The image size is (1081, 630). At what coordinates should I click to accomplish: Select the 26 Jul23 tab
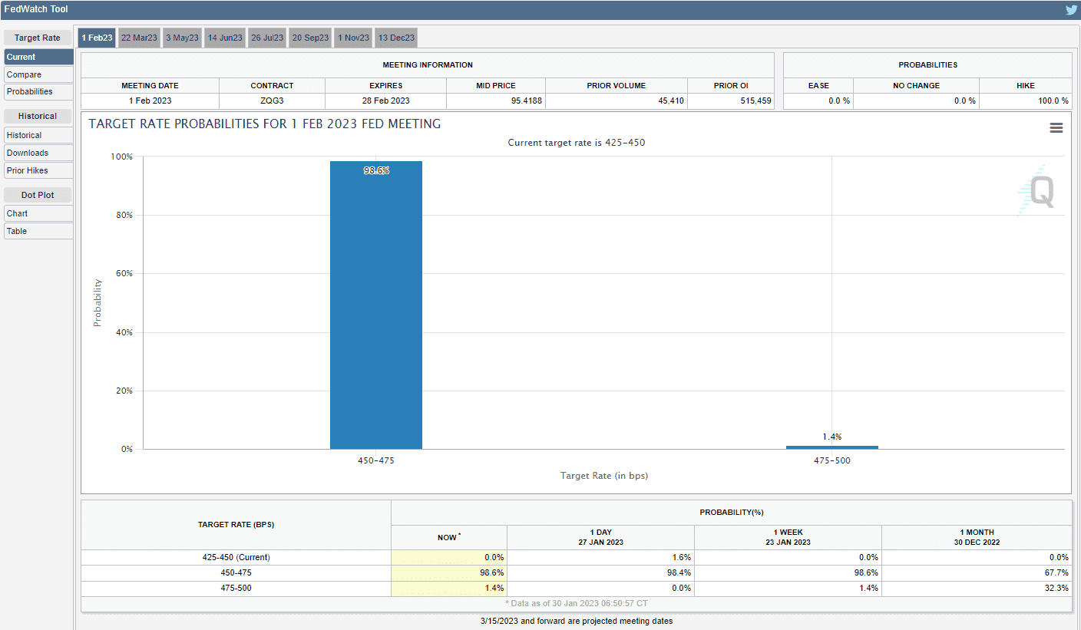tap(267, 38)
